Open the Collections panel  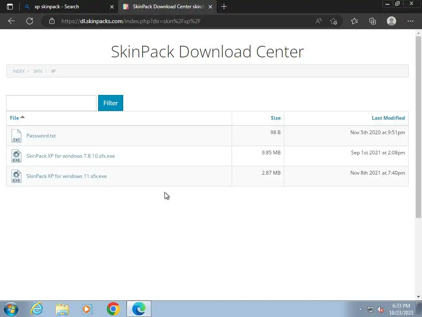coord(373,21)
